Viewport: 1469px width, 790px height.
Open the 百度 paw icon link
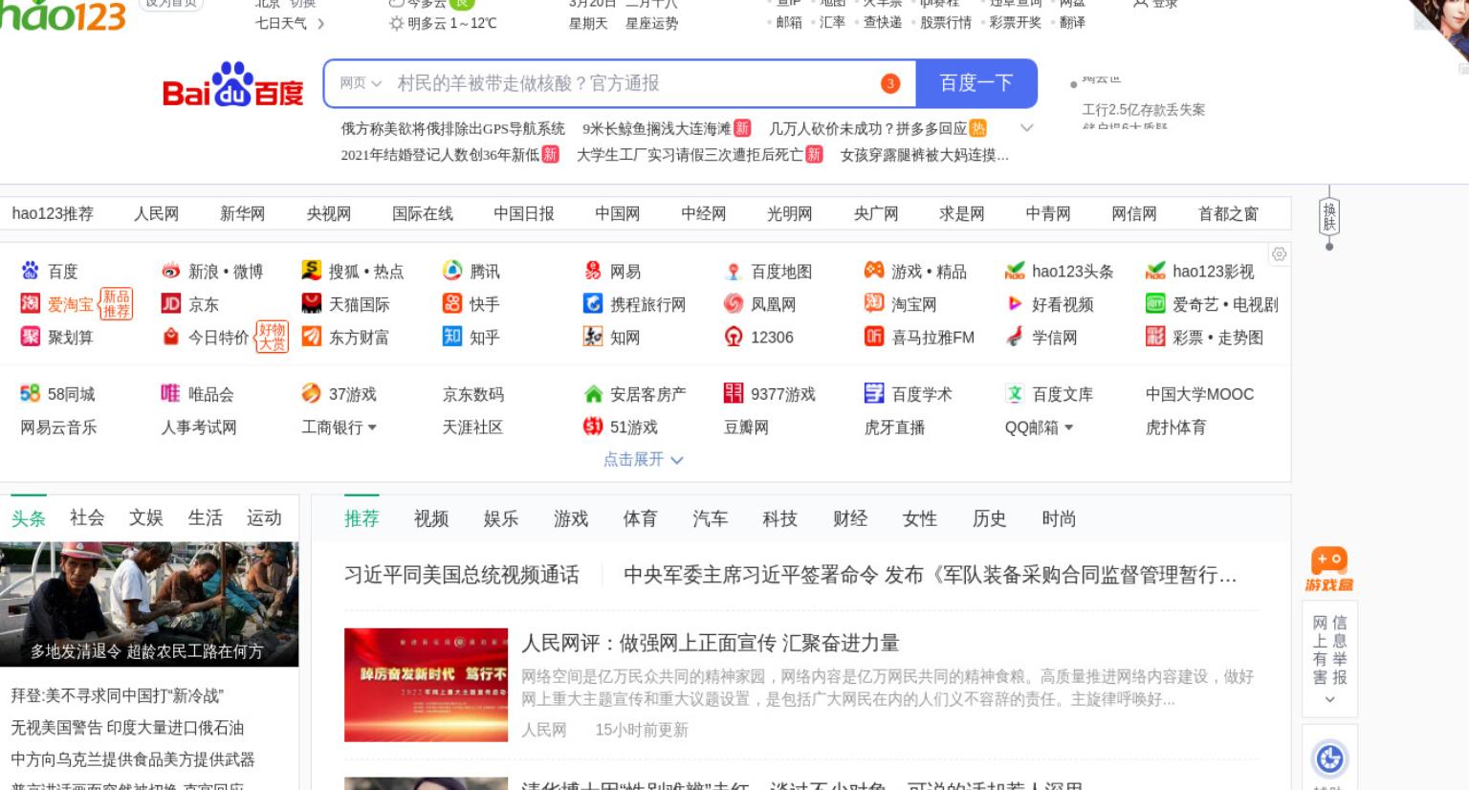tap(31, 271)
